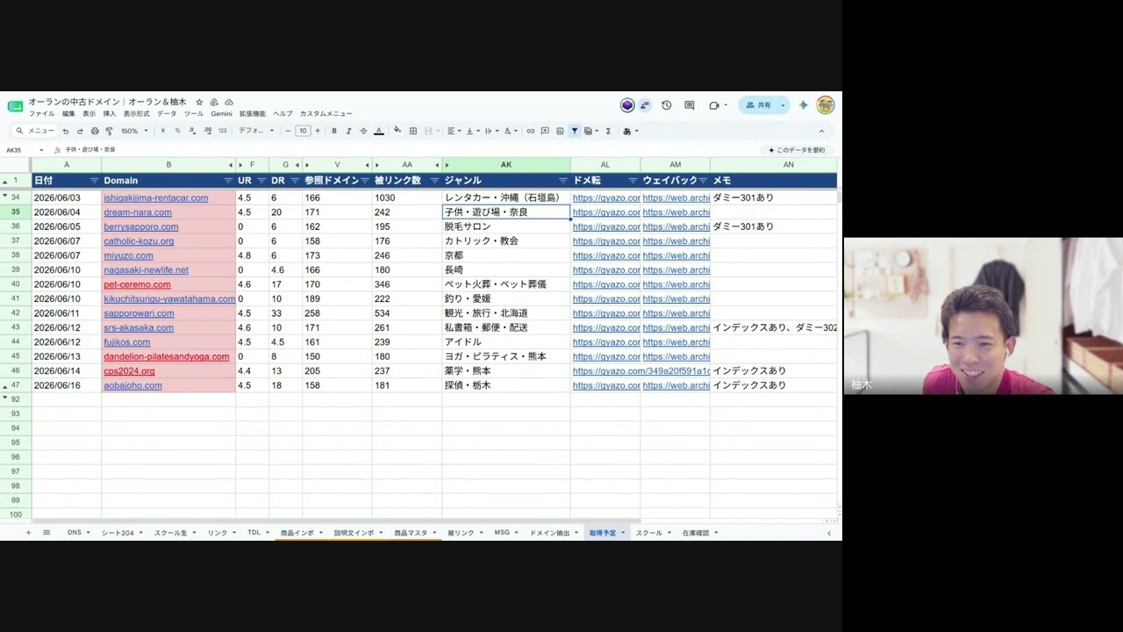Open the filter views dropdown
The width and height of the screenshot is (1123, 632).
click(591, 131)
